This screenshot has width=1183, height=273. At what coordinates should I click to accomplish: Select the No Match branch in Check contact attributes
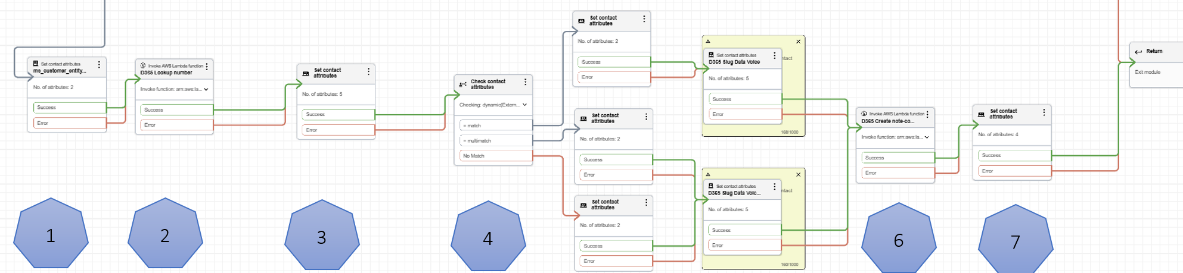point(493,156)
